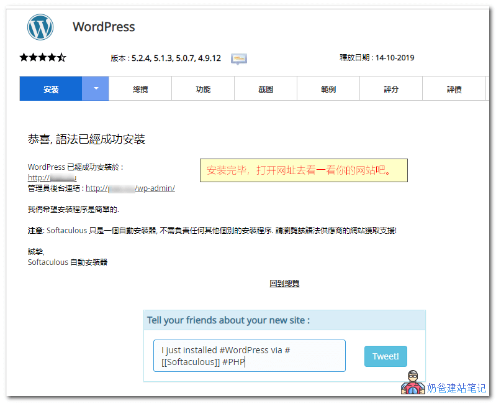Click the WordPress logo icon

coord(40,27)
